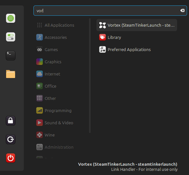This screenshot has height=175, width=189.
Task: Click the Log Out icon
Action: click(11, 139)
